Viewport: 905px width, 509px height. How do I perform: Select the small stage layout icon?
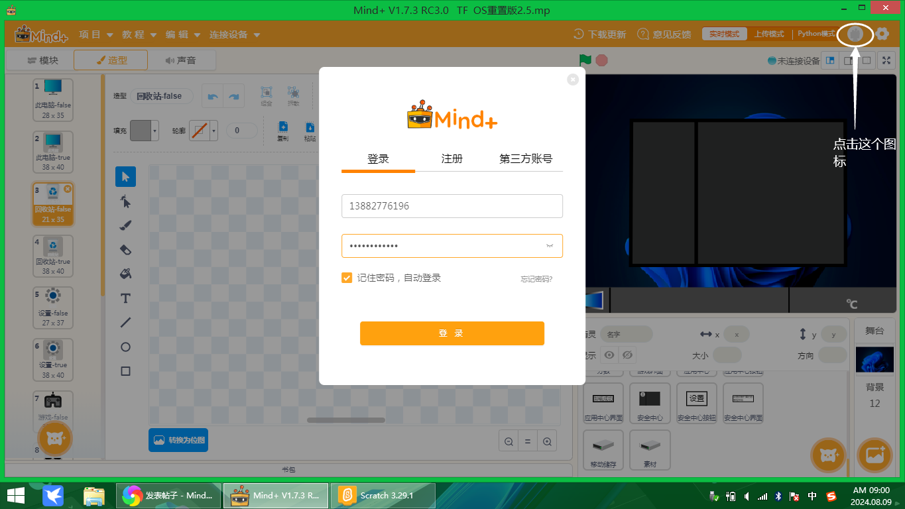click(830, 60)
